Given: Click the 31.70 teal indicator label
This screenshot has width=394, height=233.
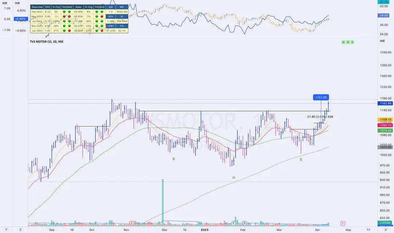Looking at the screenshot, I should tap(384, 2).
